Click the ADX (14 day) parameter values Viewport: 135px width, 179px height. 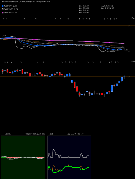coord(75,134)
